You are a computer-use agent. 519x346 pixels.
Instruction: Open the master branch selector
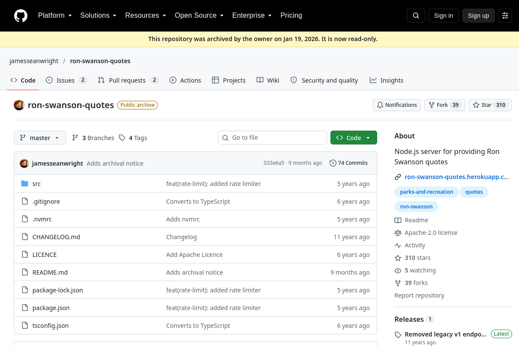[x=40, y=138]
